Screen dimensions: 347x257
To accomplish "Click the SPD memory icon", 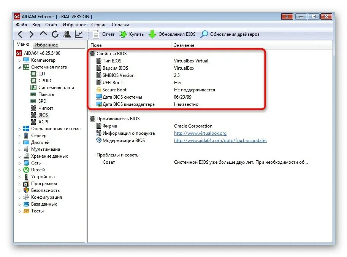I will (33, 101).
